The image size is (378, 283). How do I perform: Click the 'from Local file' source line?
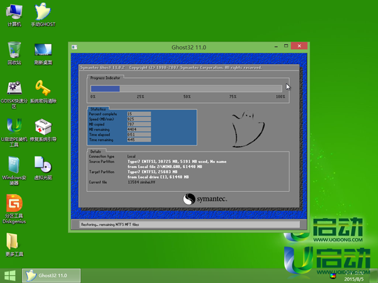(165, 167)
